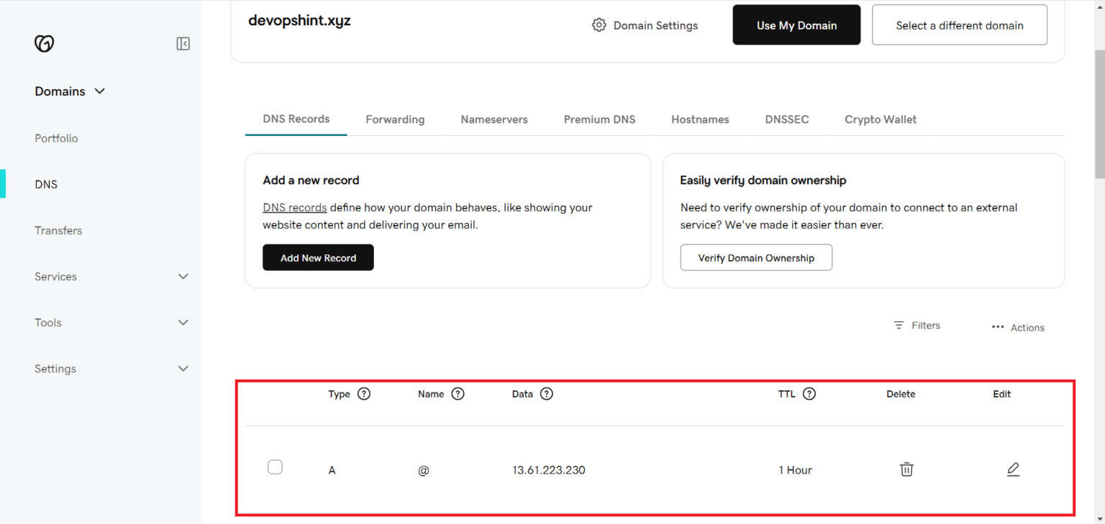1105x524 pixels.
Task: Open the DNSSEC tab
Action: [x=786, y=119]
